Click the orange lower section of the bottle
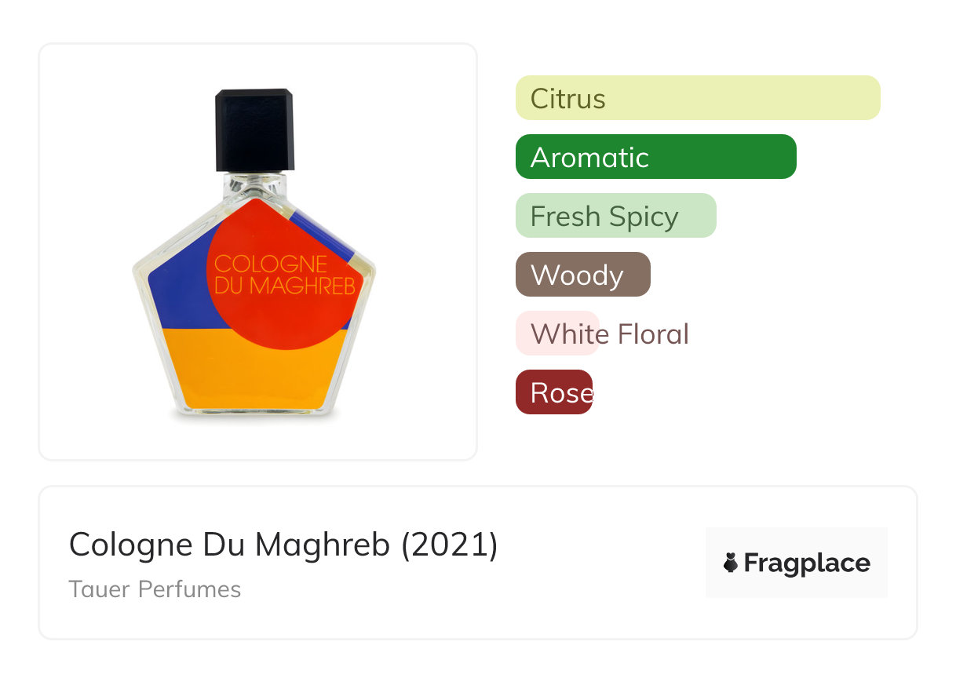This screenshot has height=678, width=956. pos(251,373)
